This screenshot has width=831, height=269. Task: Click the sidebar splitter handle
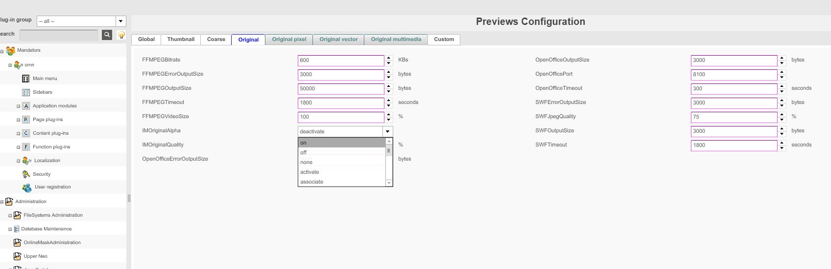[x=129, y=198]
